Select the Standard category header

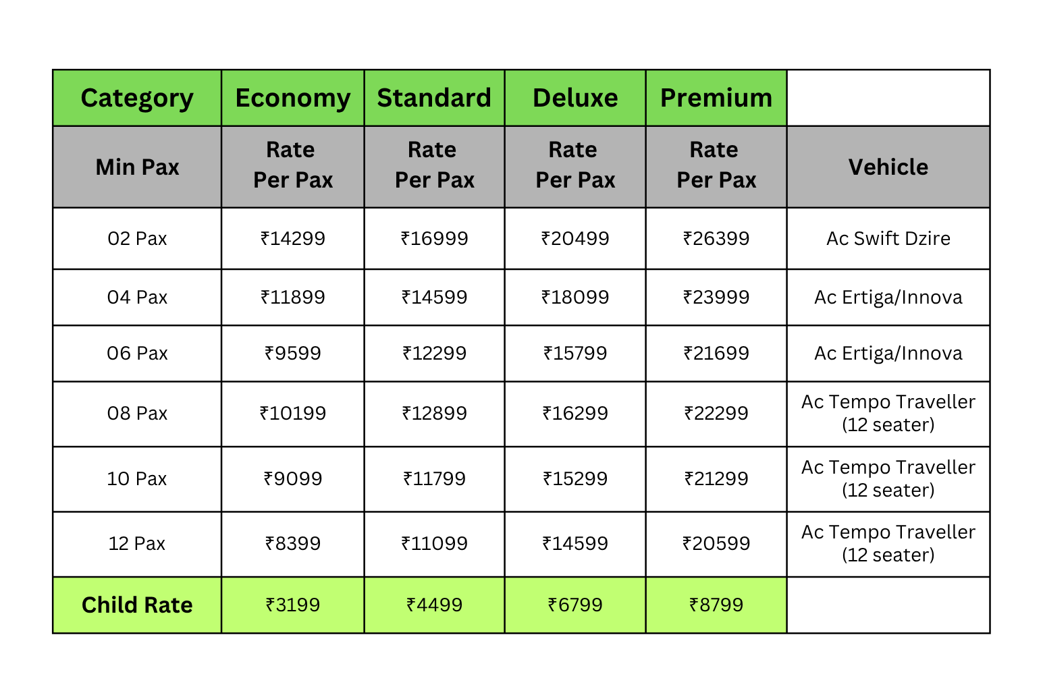click(x=434, y=98)
